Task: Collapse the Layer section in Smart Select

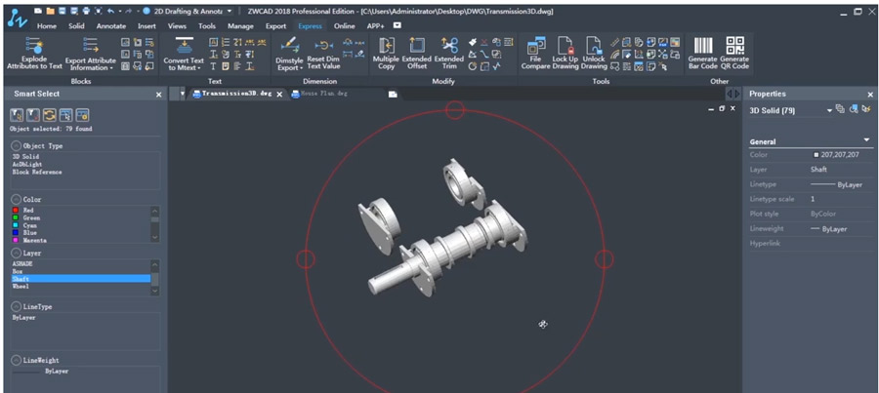Action: pos(16,253)
